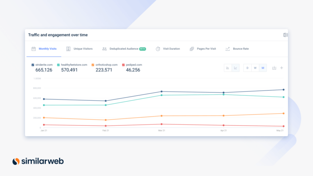313x176 pixels.
Task: Click the Bounce Rate arrow icon
Action: 228,49
